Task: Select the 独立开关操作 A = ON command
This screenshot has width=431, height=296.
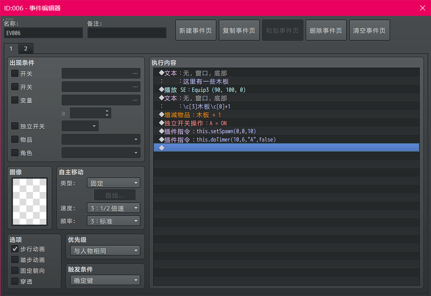Action: [x=286, y=123]
